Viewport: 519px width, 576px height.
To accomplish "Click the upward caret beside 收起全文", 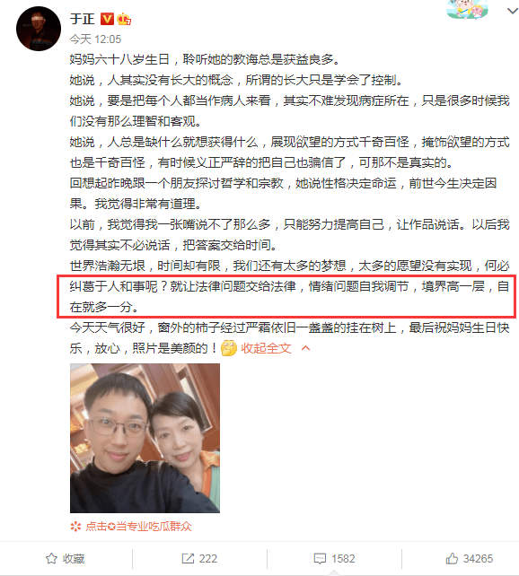I will point(306,348).
